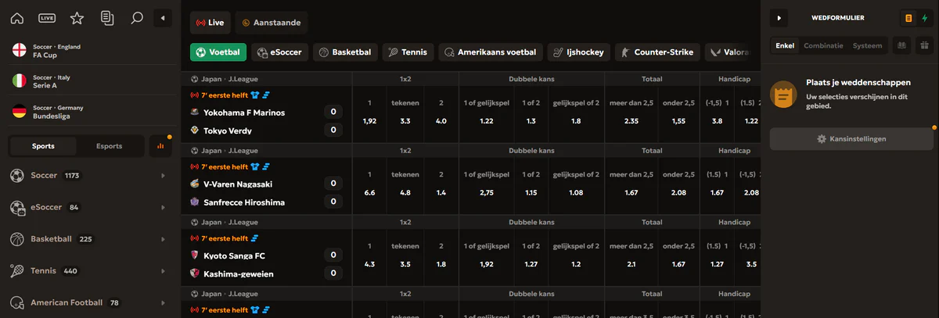Pick the 1,92 odds for Yokohama F Marinos
The height and width of the screenshot is (318, 939).
pos(369,121)
